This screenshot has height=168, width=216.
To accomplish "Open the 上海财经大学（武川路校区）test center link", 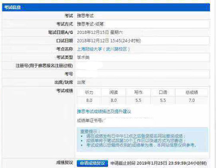I will tap(103, 49).
